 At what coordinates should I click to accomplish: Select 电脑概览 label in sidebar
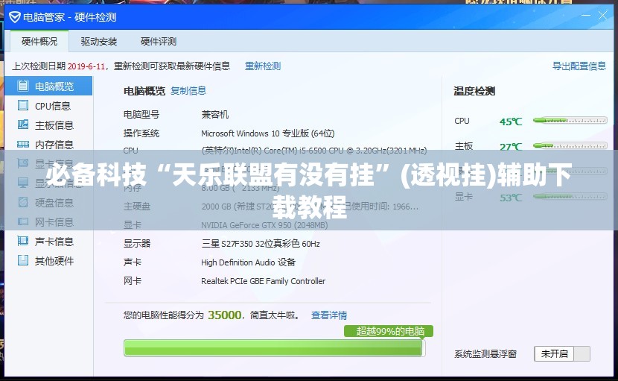(x=54, y=86)
